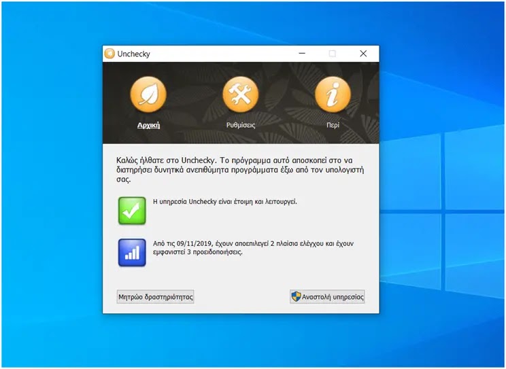Open the Αρχική leaf icon
This screenshot has height=369, width=506.
(x=148, y=94)
